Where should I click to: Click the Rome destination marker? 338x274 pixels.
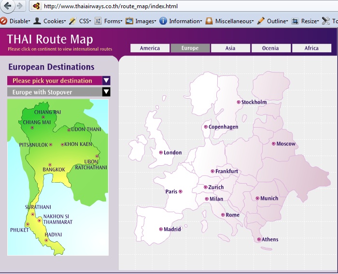coord(223,215)
